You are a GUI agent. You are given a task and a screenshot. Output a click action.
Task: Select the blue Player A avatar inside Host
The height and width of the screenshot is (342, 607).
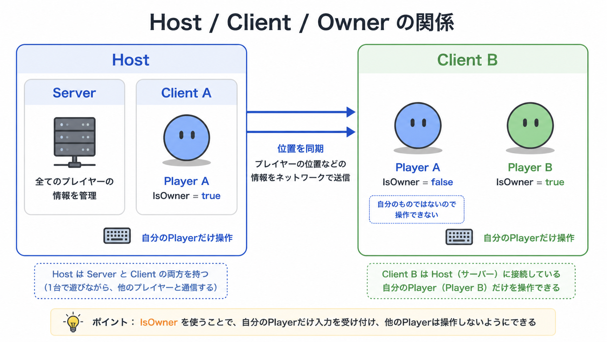(187, 138)
